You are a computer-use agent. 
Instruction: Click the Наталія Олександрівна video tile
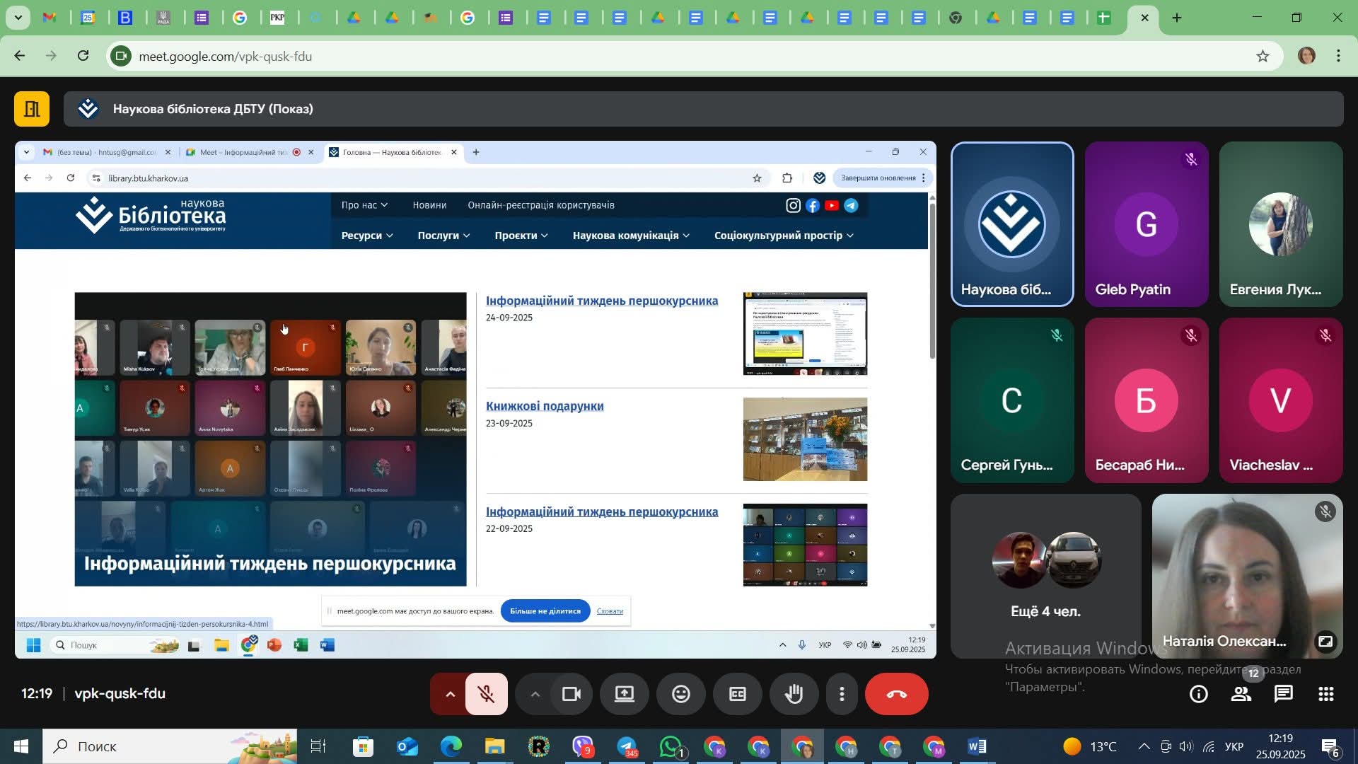[1246, 576]
